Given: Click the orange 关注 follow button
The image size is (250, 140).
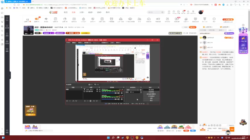Looking at the screenshot, I should tap(192, 27).
